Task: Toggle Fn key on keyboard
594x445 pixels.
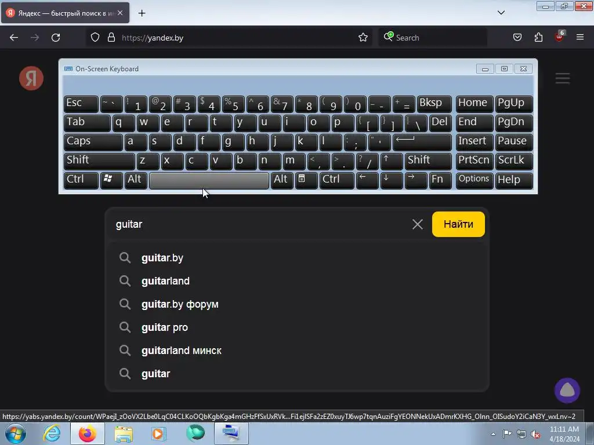Action: point(440,181)
